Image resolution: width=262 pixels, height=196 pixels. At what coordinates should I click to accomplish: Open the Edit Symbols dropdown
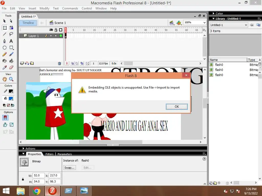tap(179, 23)
